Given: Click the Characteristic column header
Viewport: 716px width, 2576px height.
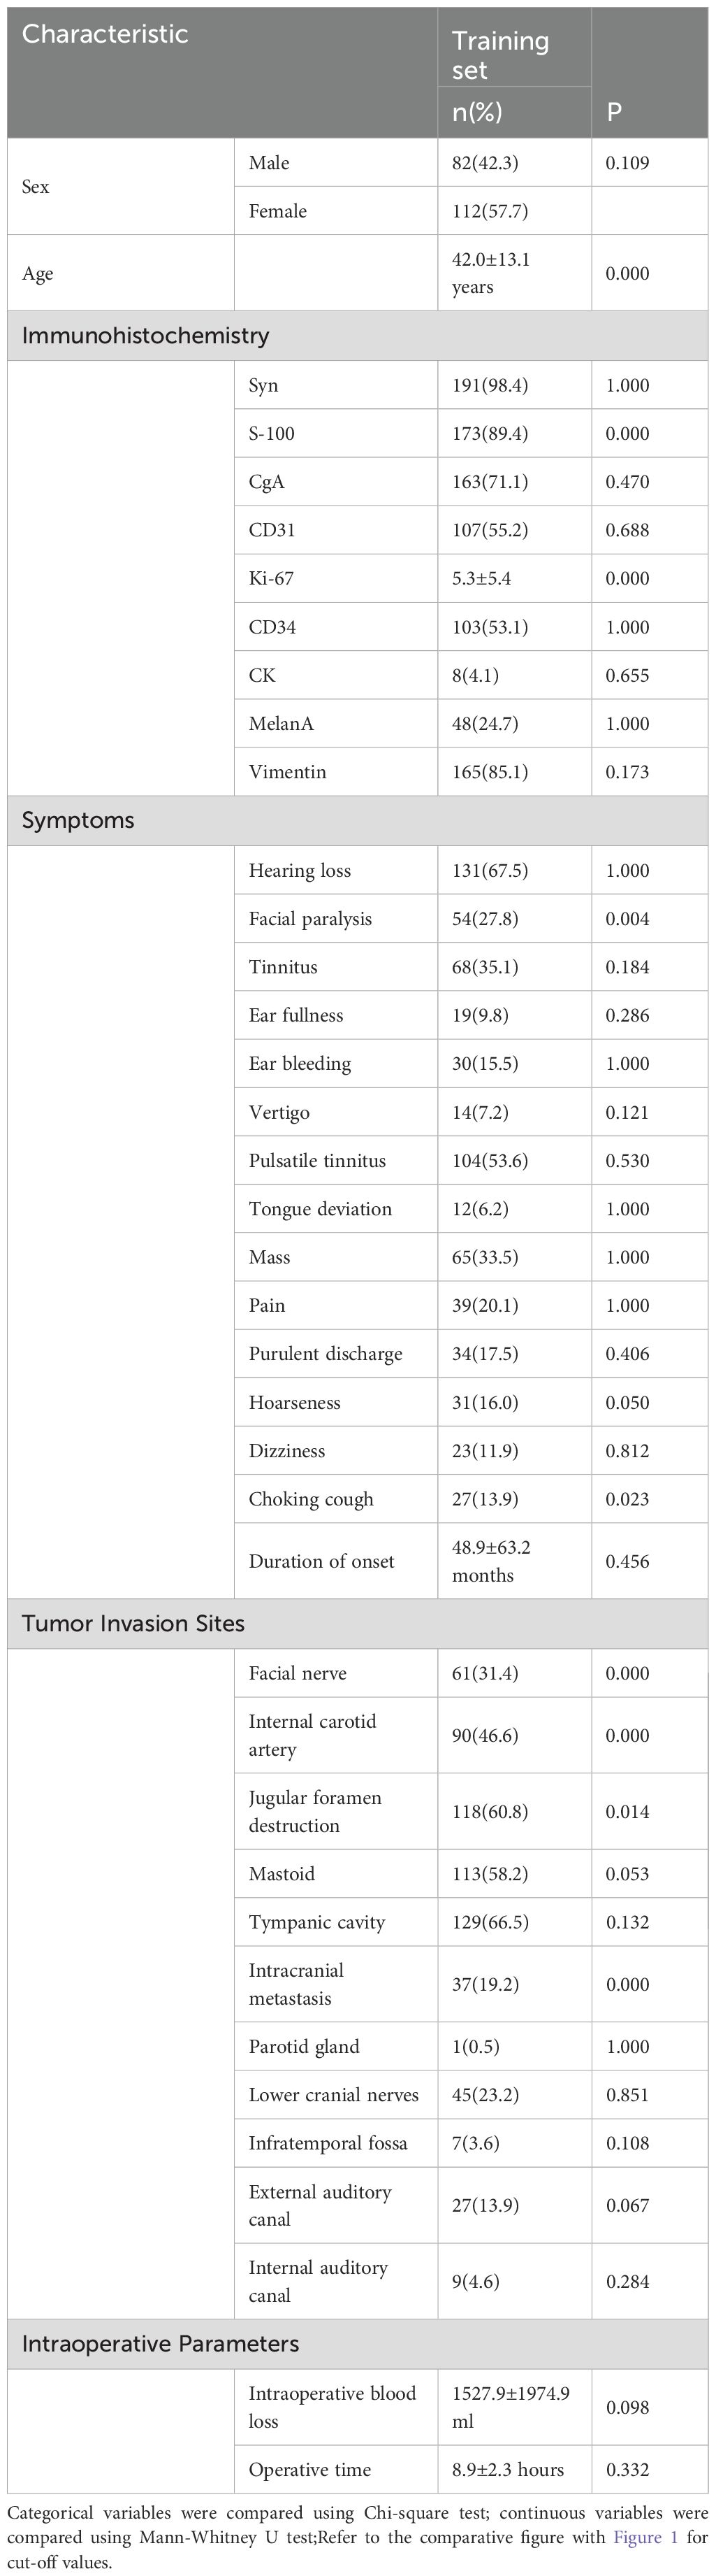Looking at the screenshot, I should (x=105, y=34).
